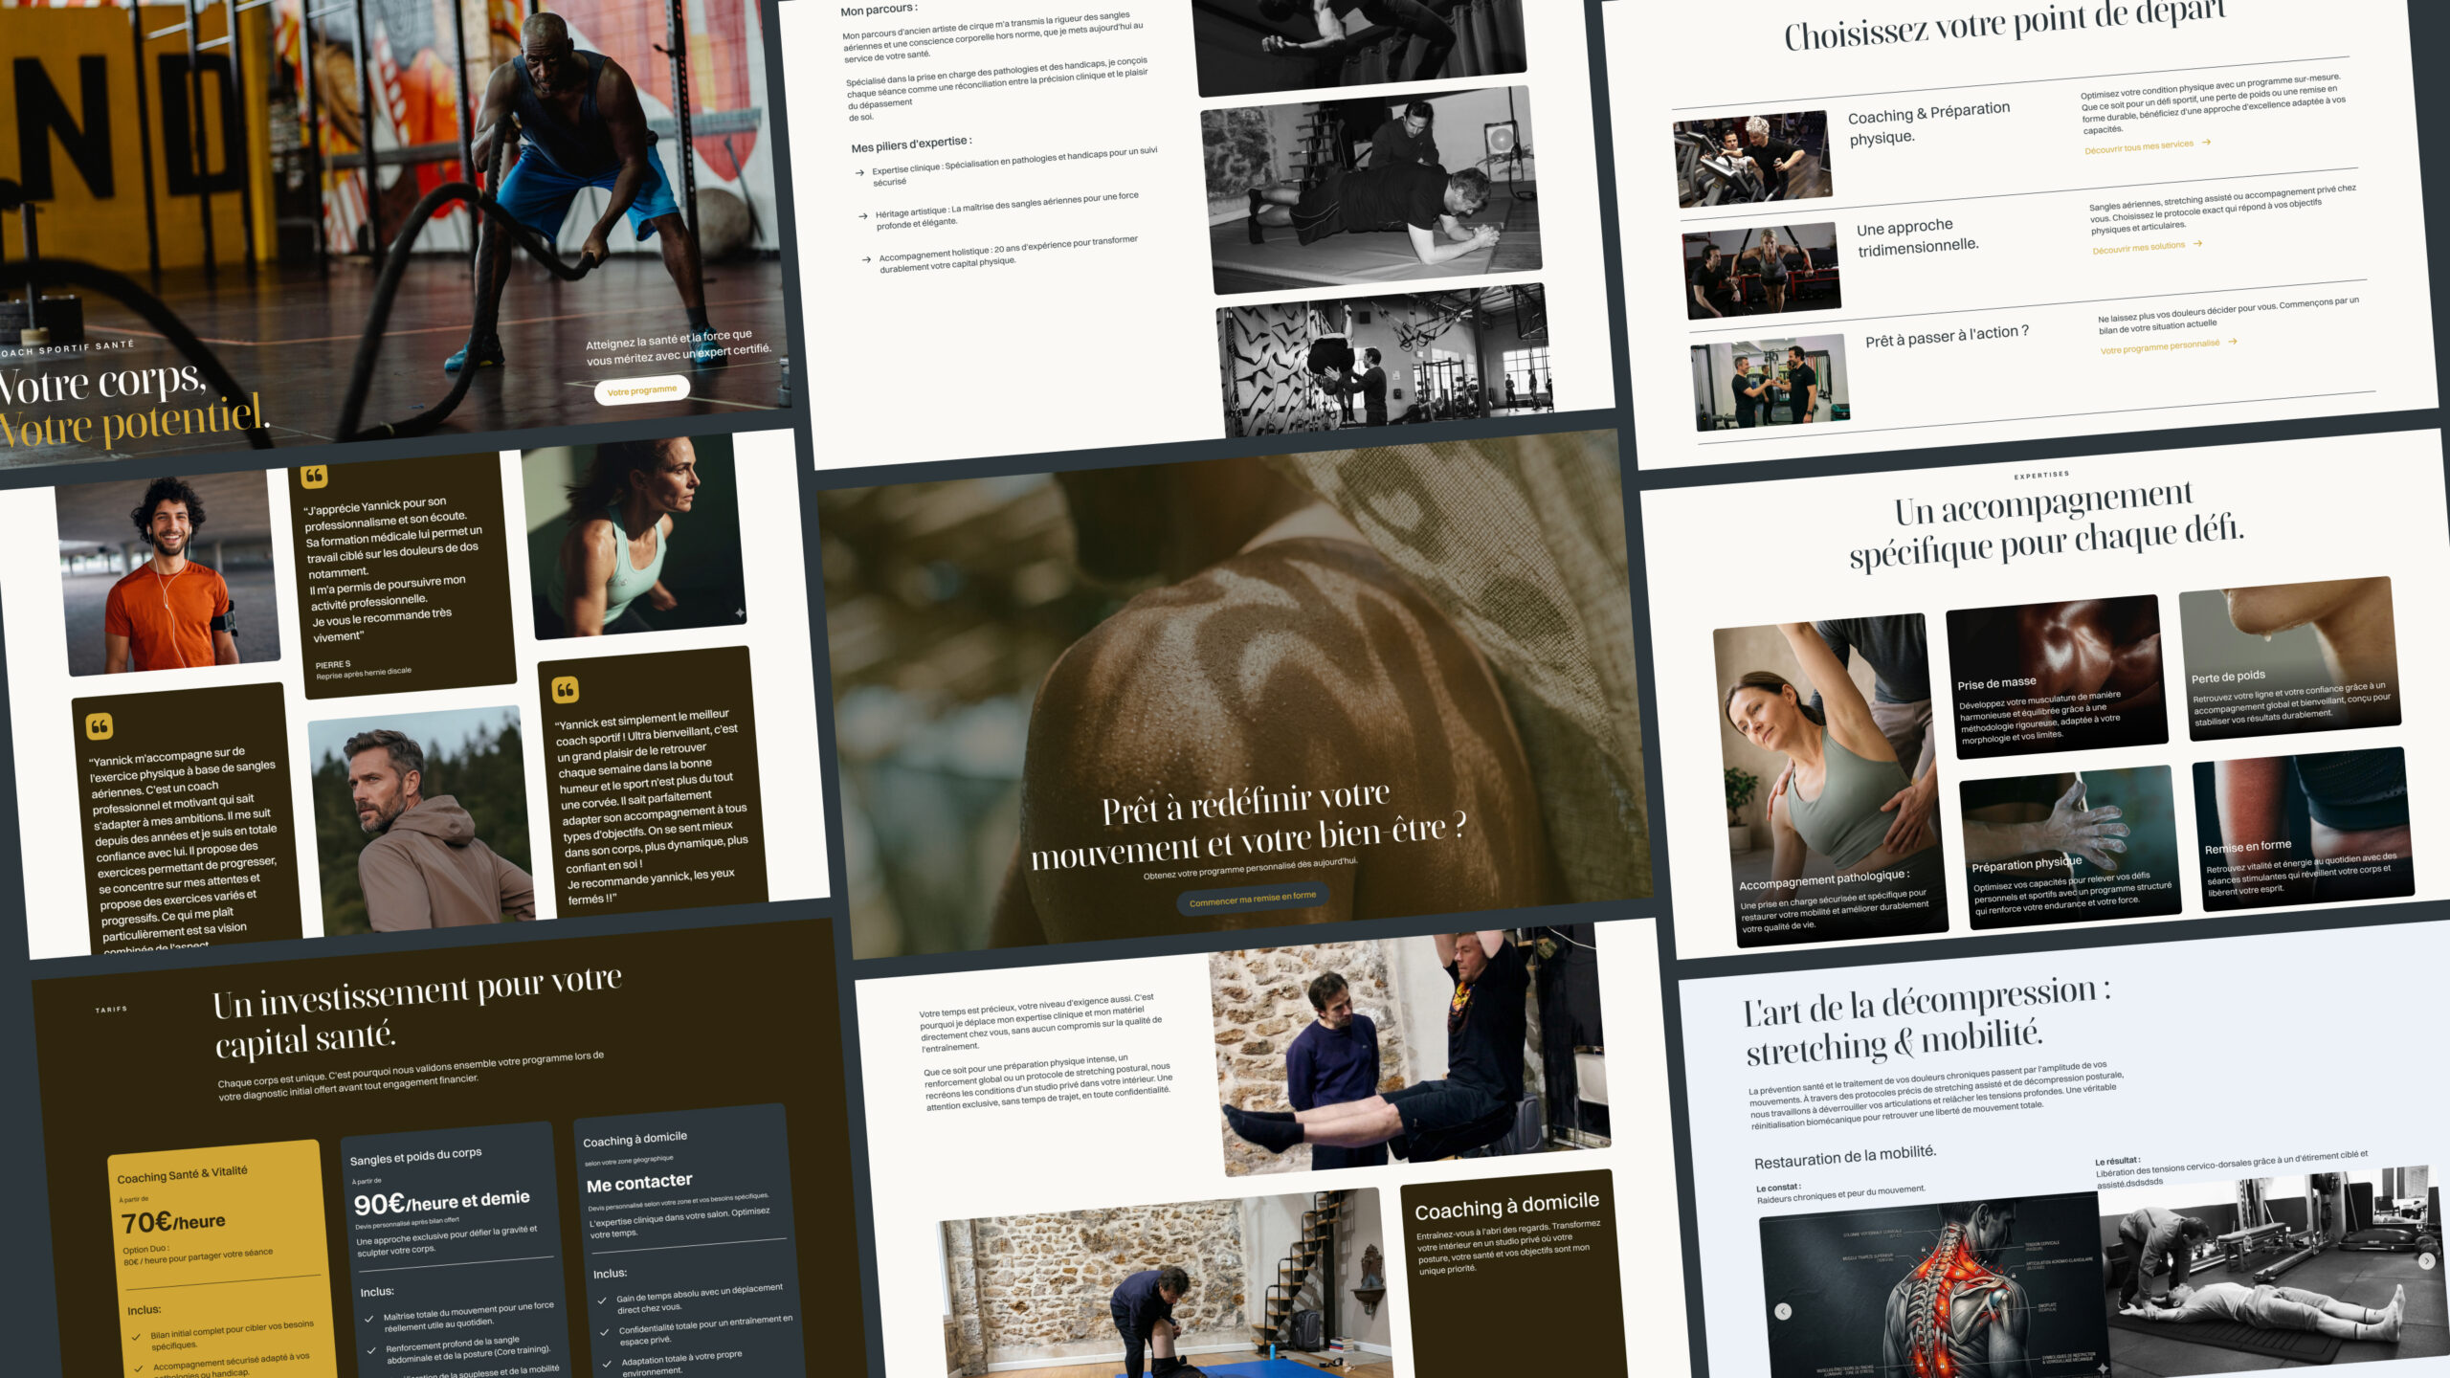2450x1378 pixels.
Task: Click thumbnail beside 'Coaching & Préparation physique'
Action: [x=1752, y=159]
